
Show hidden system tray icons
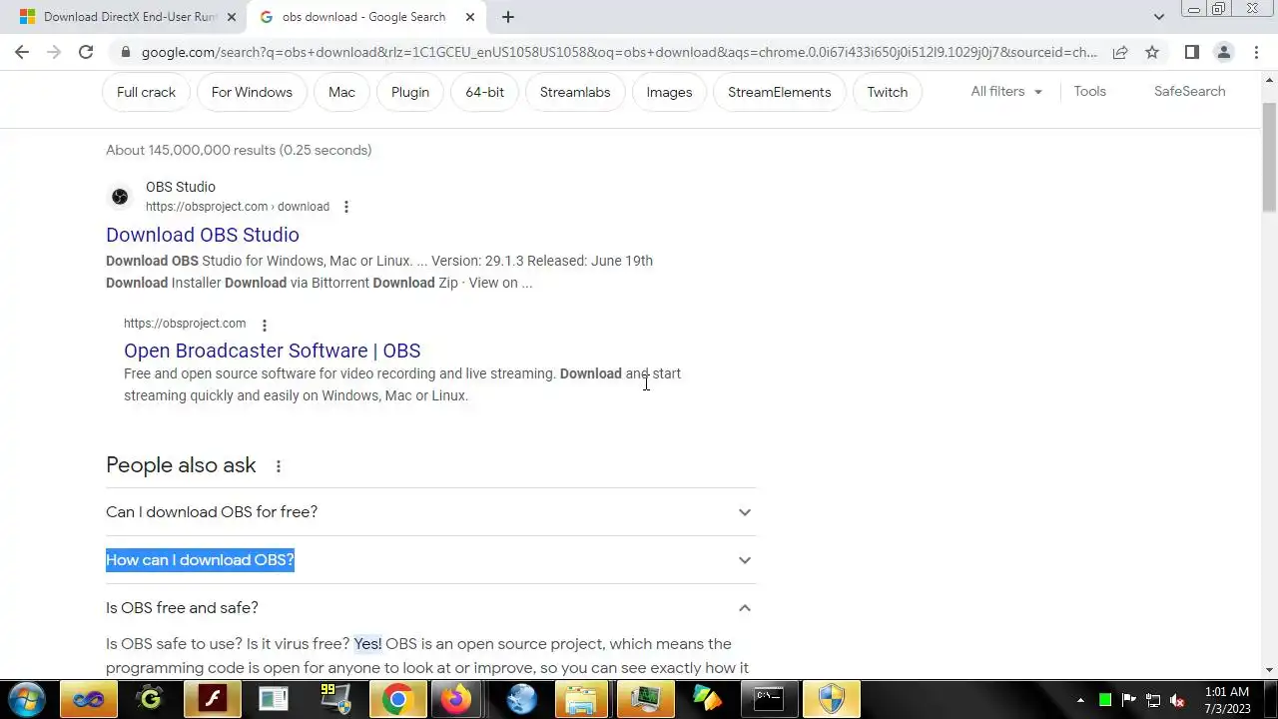pos(1081,700)
